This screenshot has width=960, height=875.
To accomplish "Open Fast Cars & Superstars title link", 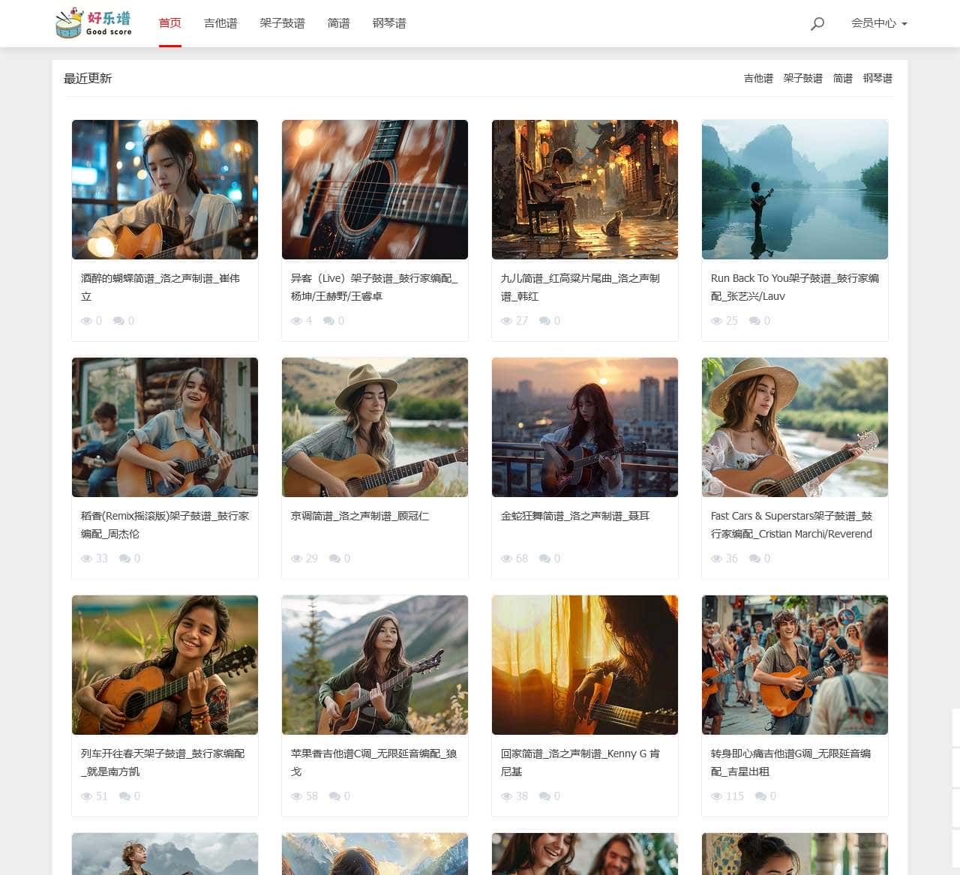I will pos(791,525).
